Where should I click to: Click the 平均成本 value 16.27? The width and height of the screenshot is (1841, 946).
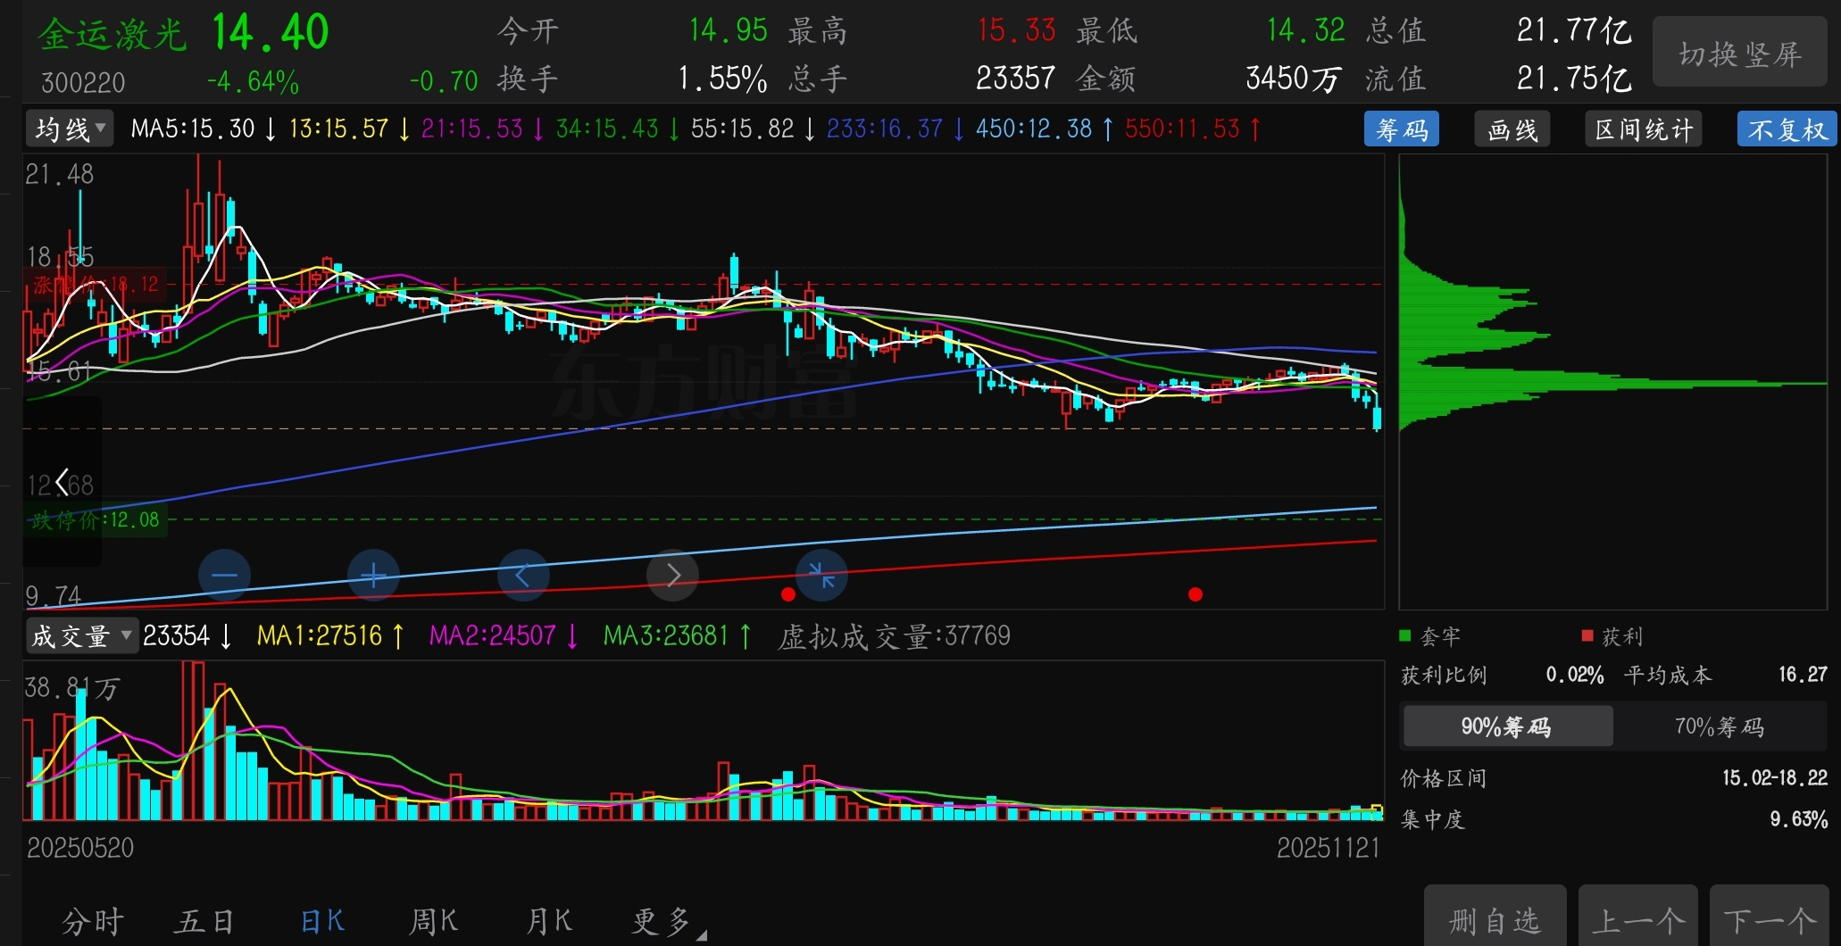pyautogui.click(x=1803, y=675)
